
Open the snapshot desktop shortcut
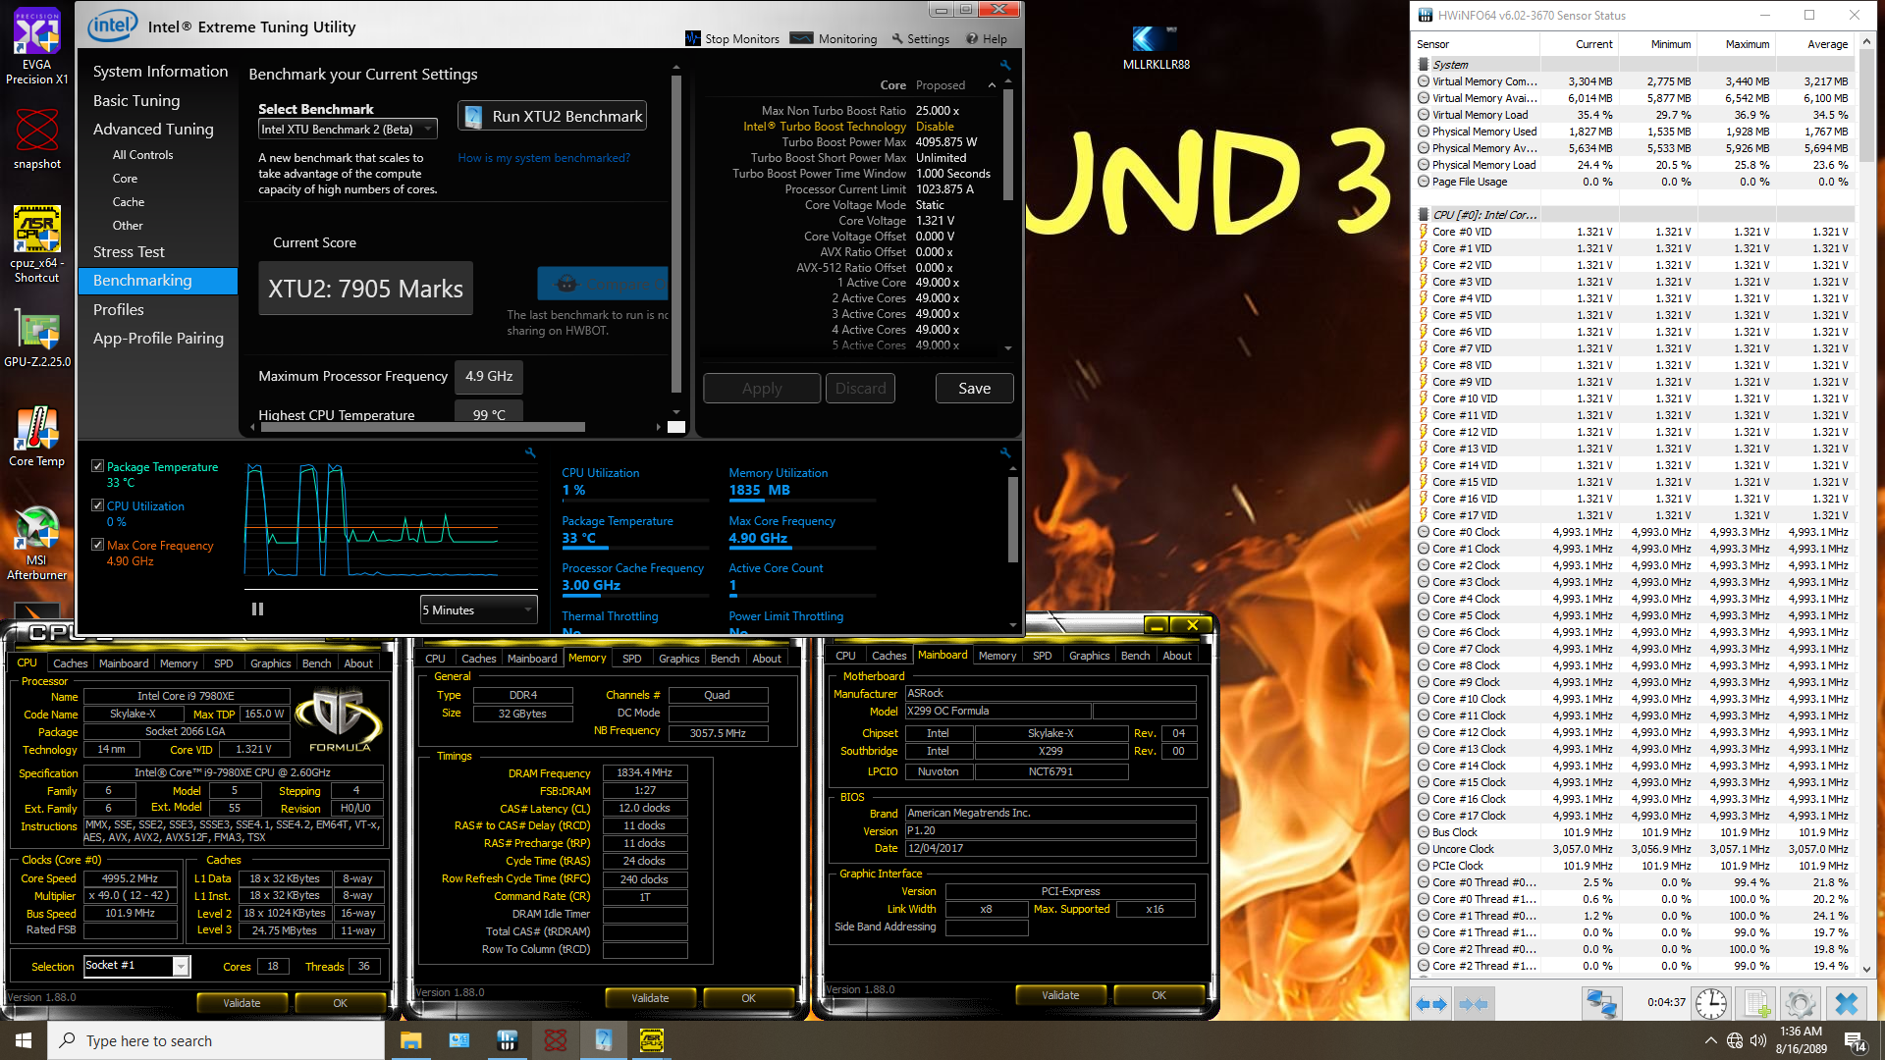(37, 137)
